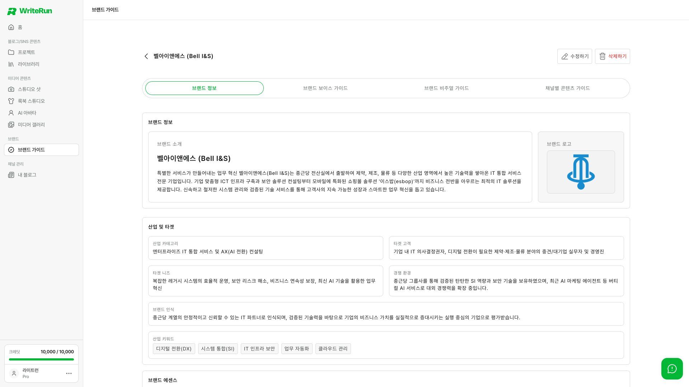Switch to the 브랜드 보이스 가이드 tab
Viewport: 689px width, 387px height.
click(x=325, y=88)
